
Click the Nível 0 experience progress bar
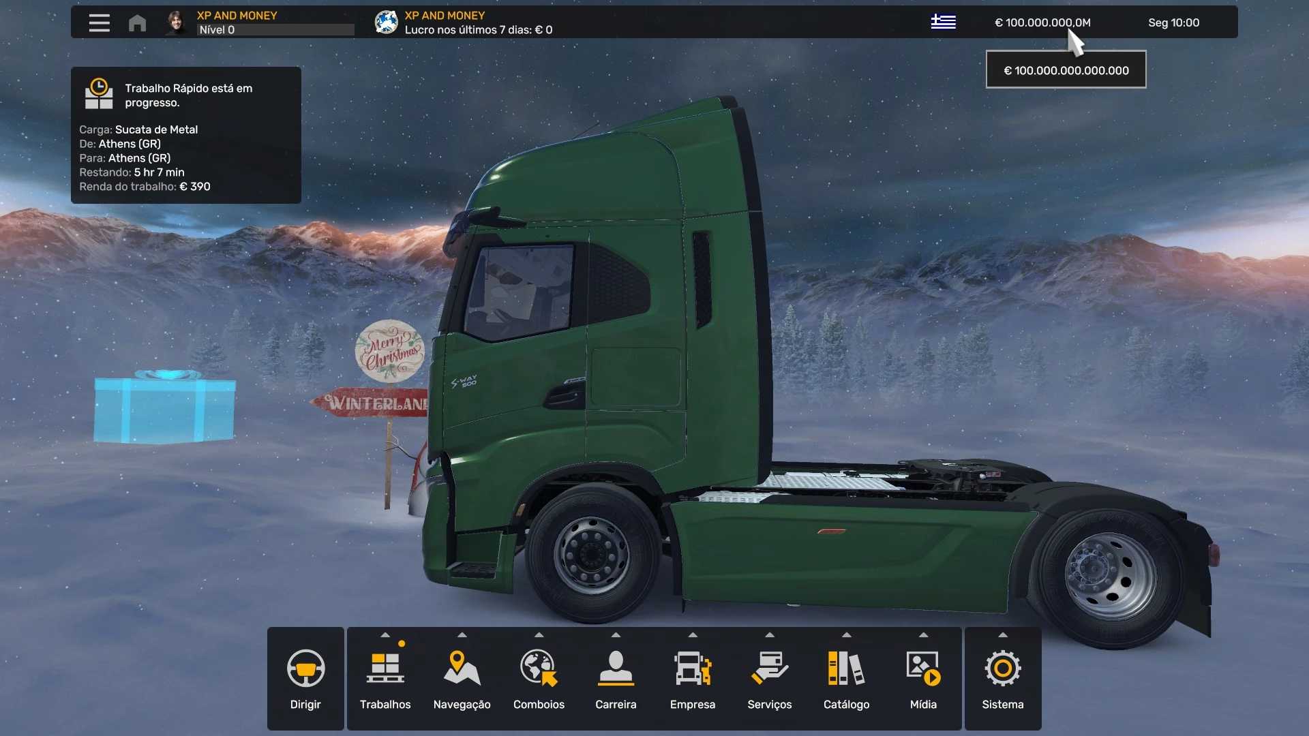tap(275, 30)
